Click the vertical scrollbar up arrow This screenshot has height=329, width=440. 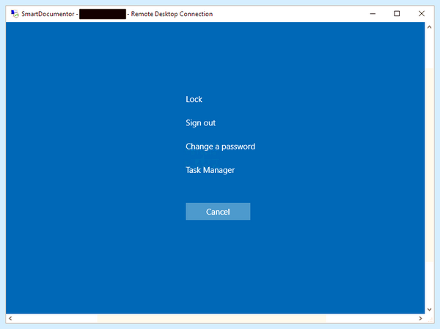pos(429,27)
